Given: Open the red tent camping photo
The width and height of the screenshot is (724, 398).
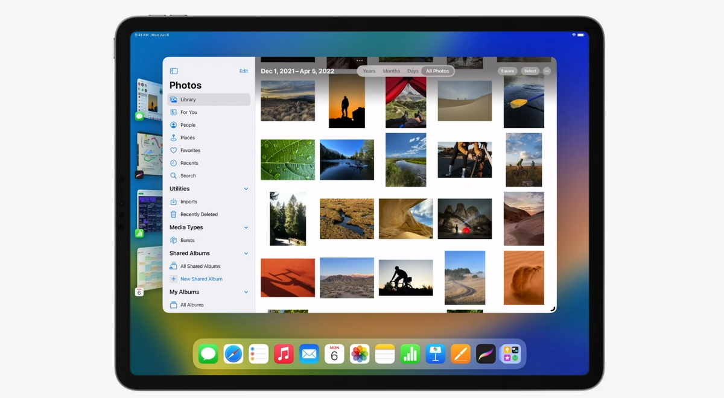Looking at the screenshot, I should tap(406, 101).
